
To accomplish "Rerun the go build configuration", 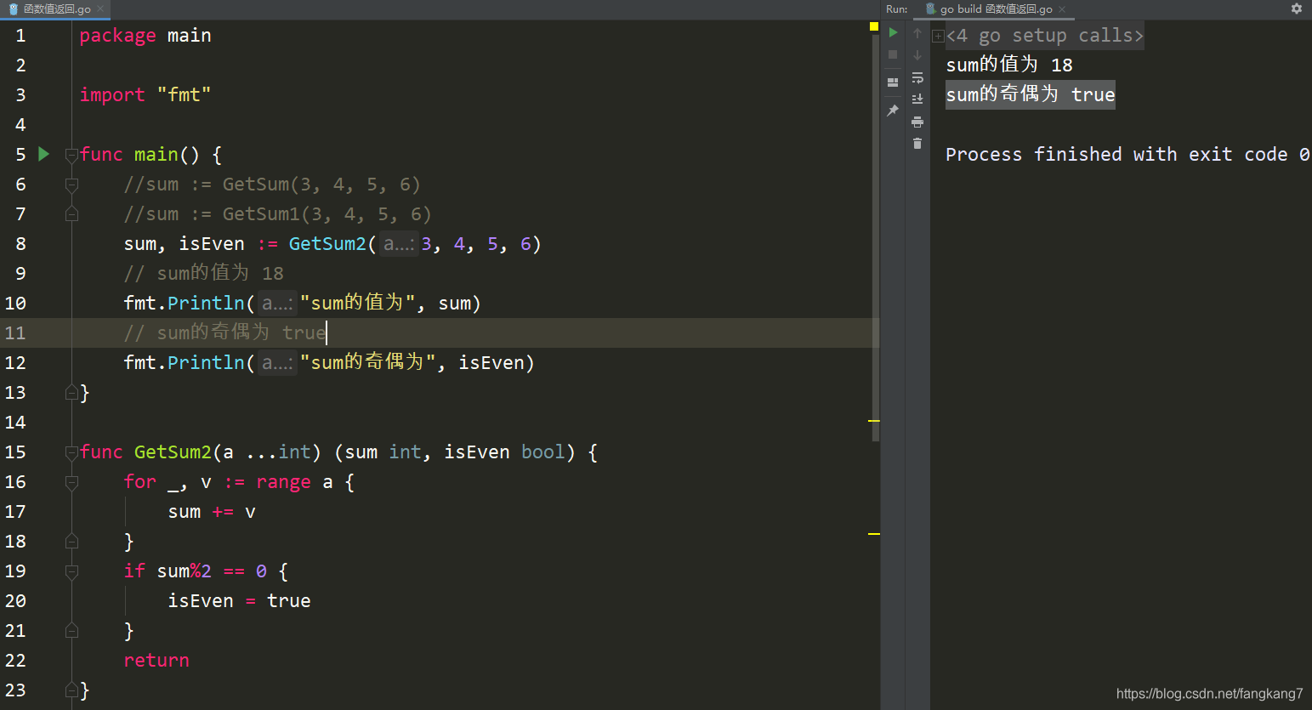I will pos(893,32).
